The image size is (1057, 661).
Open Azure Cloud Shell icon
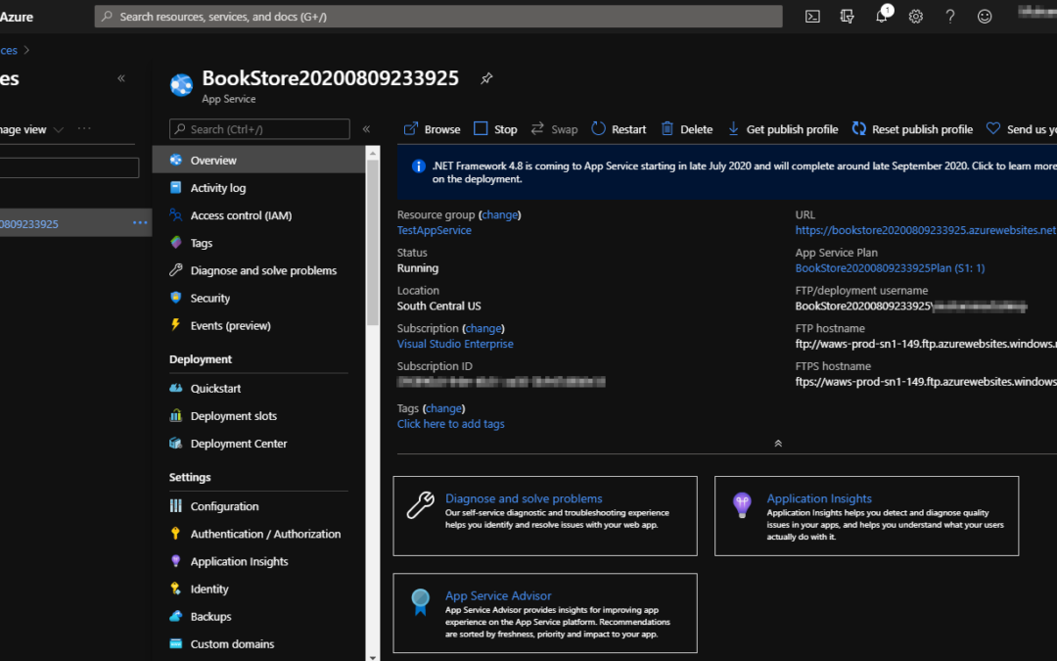[x=812, y=17]
